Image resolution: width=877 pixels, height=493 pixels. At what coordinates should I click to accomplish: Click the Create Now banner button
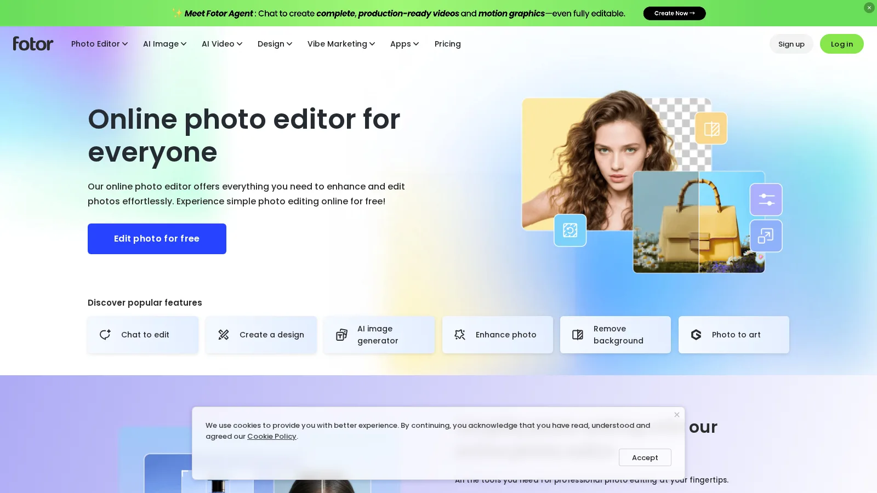coord(674,13)
